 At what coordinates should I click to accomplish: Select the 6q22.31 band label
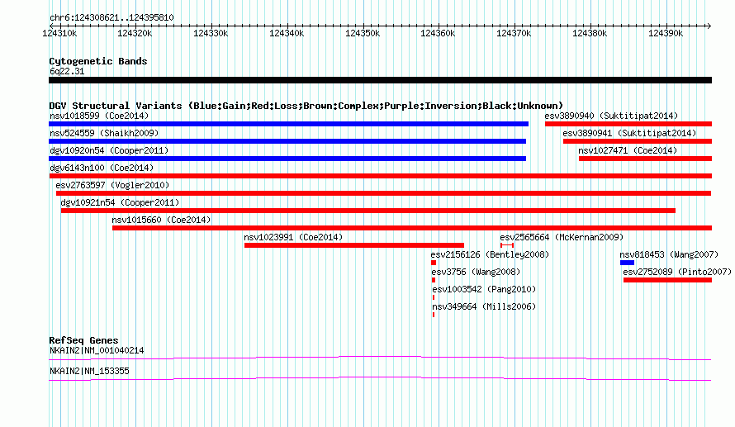(x=67, y=71)
